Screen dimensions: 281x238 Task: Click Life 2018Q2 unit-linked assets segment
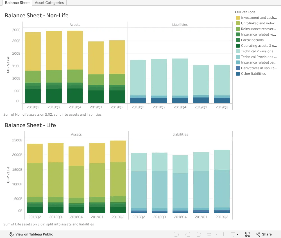35,180
